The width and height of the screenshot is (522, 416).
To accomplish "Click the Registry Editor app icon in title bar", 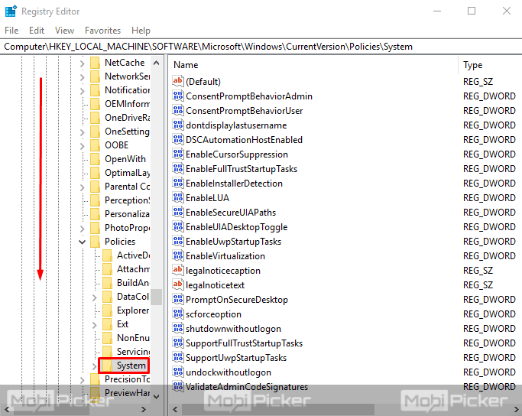I will [x=11, y=11].
